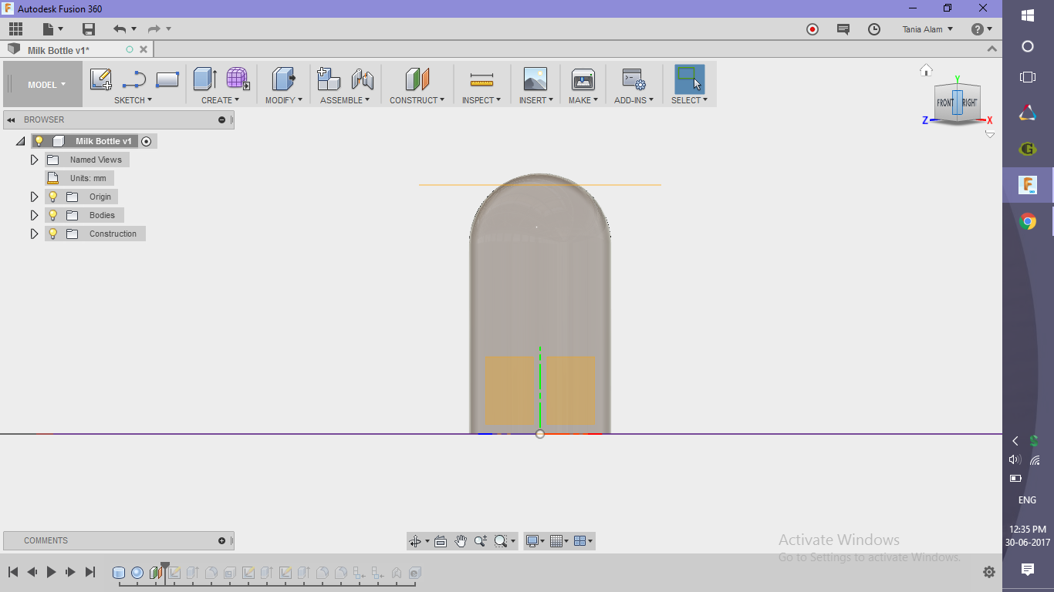Jump to the end of timeline
The height and width of the screenshot is (592, 1054).
90,572
